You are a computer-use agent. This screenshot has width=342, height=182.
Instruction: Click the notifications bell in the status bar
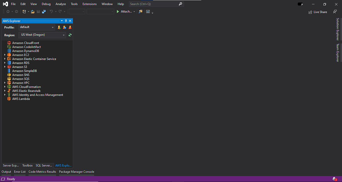334,179
